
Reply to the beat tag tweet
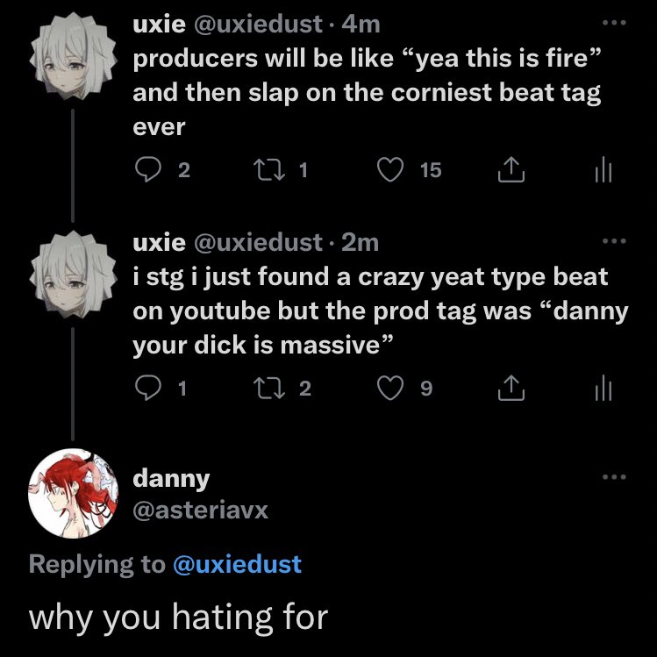tap(146, 170)
